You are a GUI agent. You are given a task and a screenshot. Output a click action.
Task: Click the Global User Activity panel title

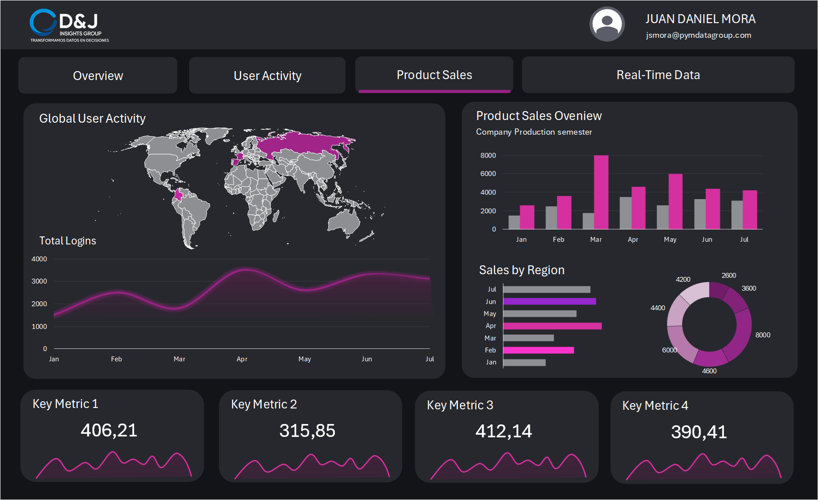(92, 118)
